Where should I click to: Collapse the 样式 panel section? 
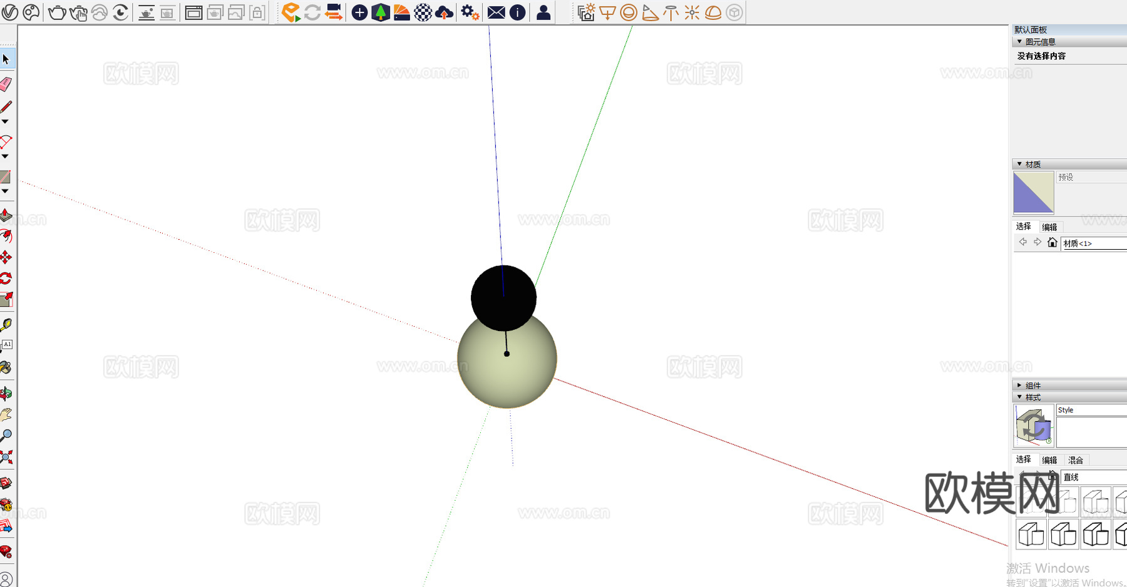click(1020, 397)
